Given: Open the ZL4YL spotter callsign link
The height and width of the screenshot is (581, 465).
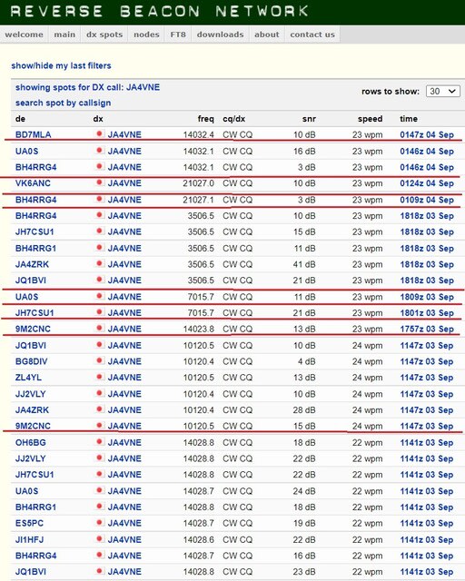Looking at the screenshot, I should [28, 378].
